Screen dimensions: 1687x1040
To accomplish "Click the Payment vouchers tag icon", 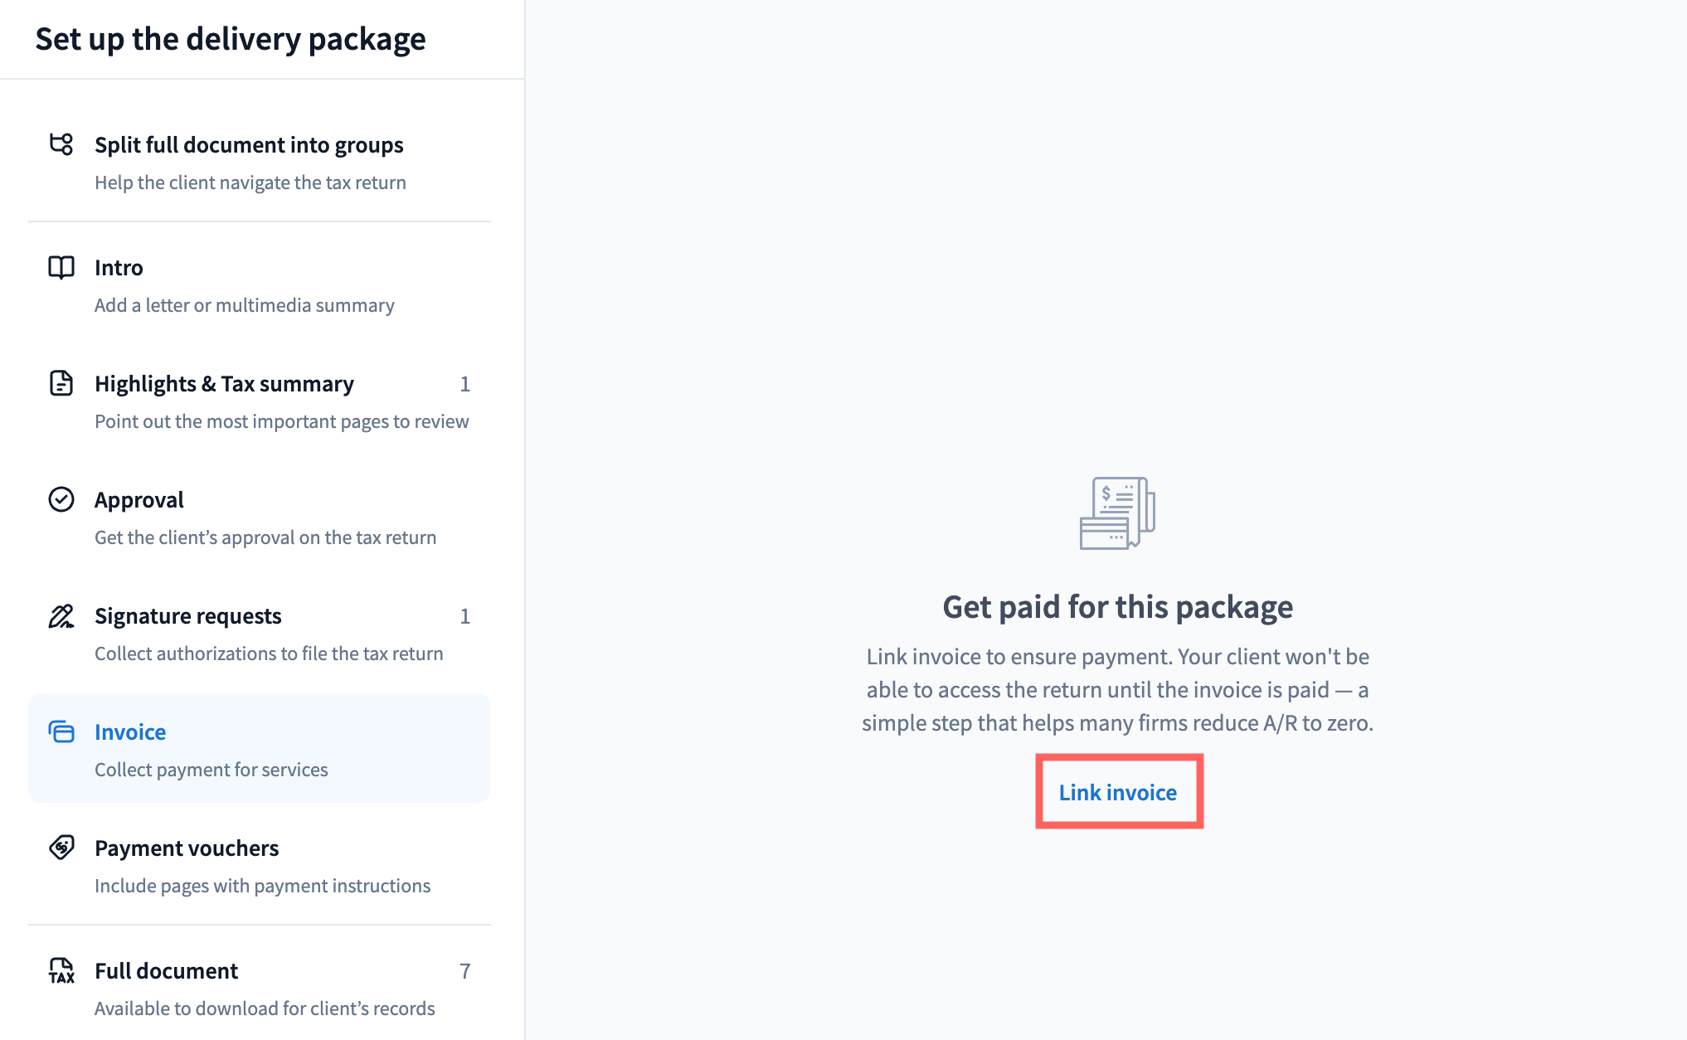I will [x=61, y=848].
